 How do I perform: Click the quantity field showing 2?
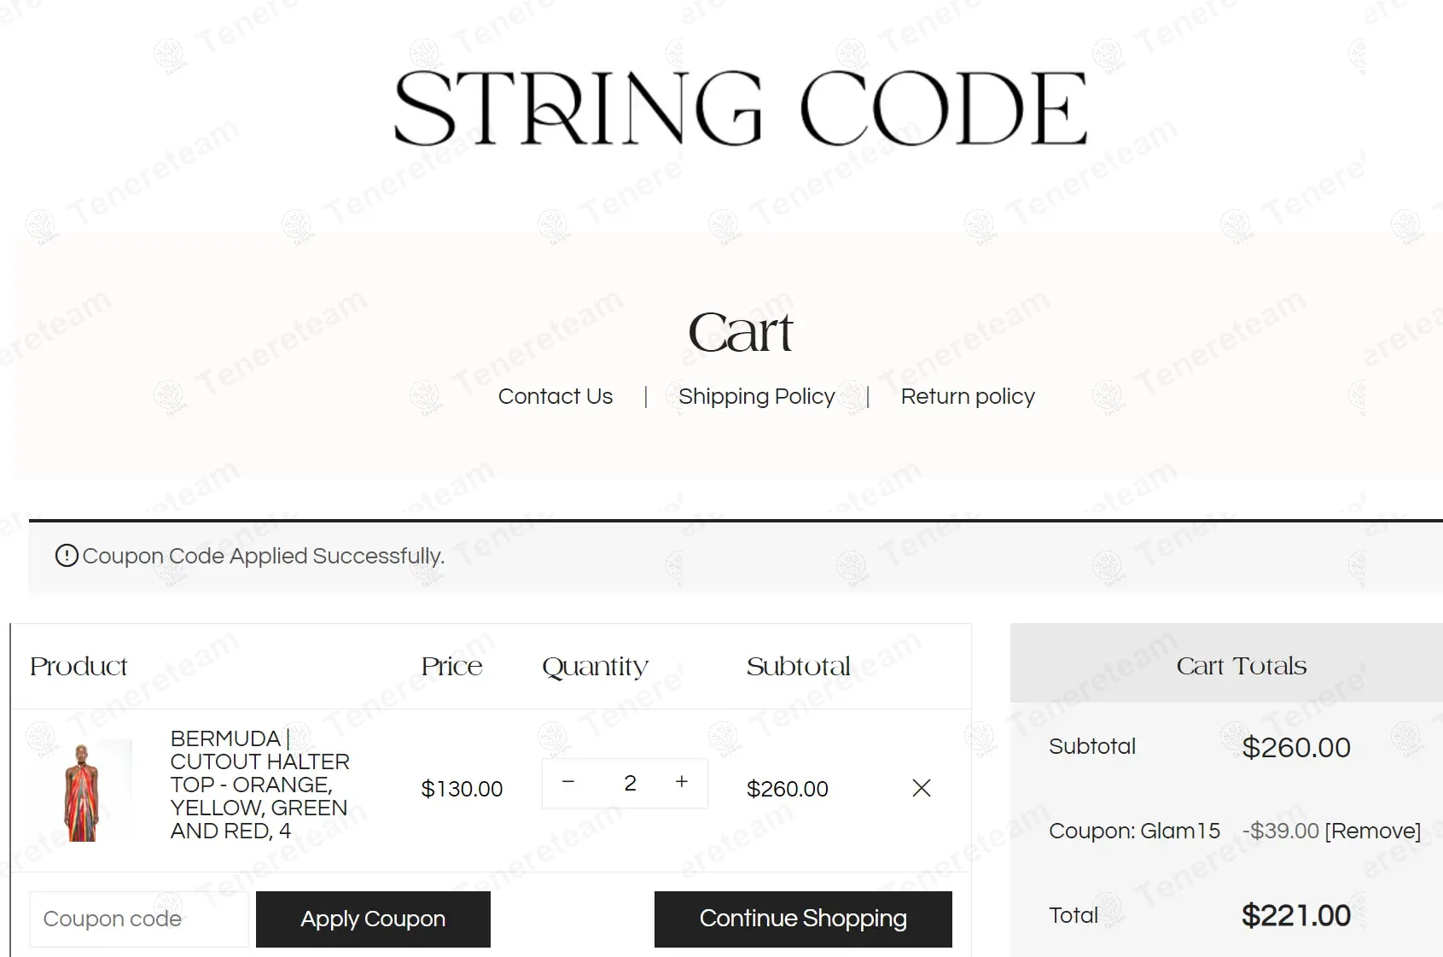point(630,783)
